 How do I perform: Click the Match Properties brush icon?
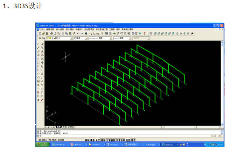coord(74,34)
